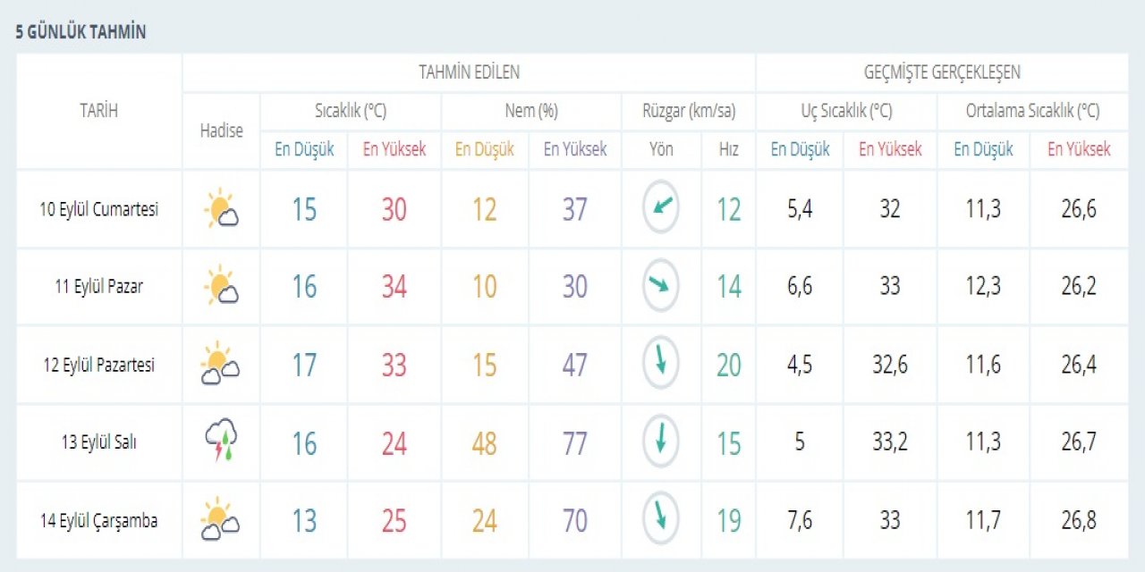Click the wind direction icon for 14 Eylül
Image resolution: width=1145 pixels, height=572 pixels.
(661, 520)
